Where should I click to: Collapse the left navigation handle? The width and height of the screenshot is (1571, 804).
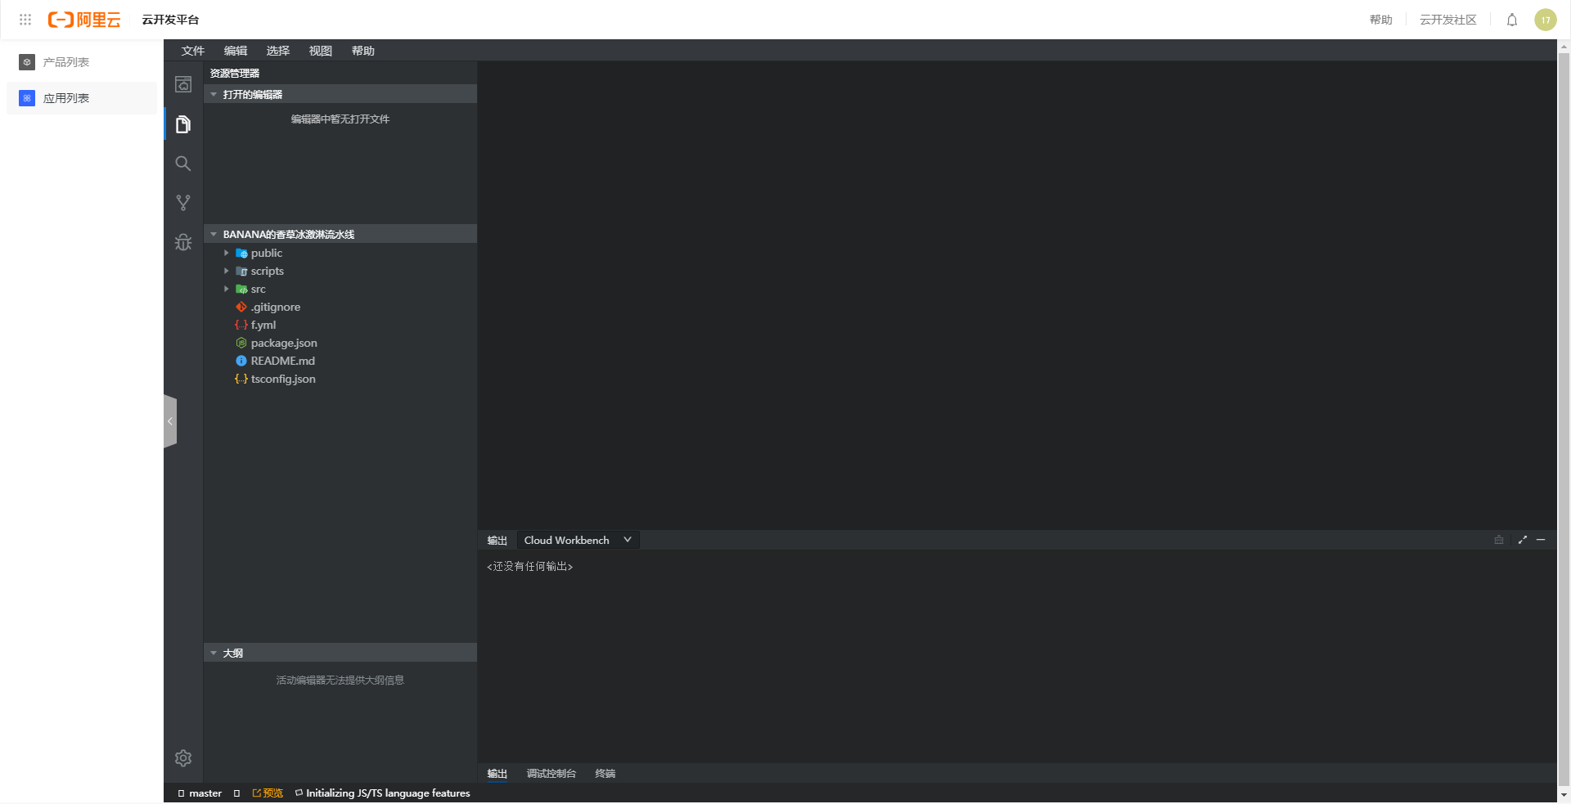pyautogui.click(x=170, y=421)
